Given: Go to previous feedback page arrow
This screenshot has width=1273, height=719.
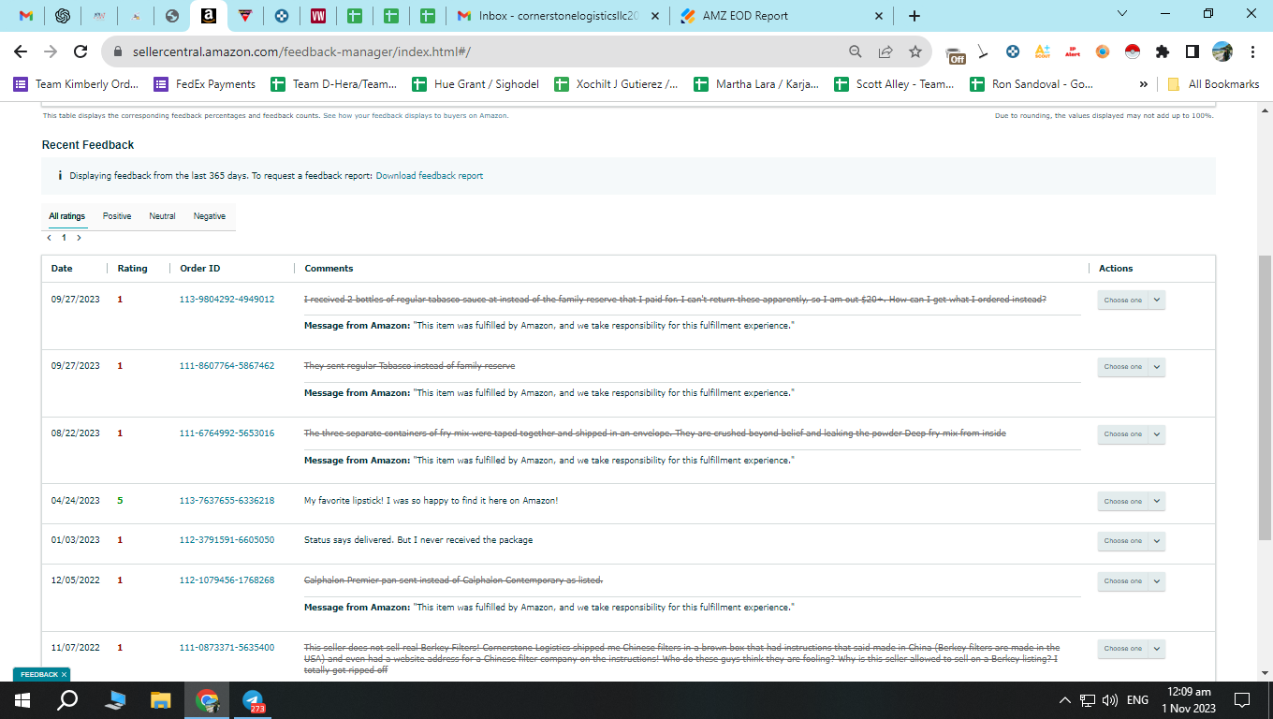Looking at the screenshot, I should click(x=50, y=238).
